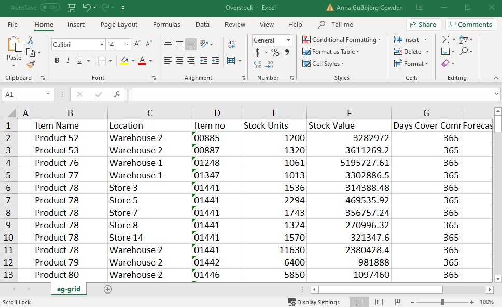The width and height of the screenshot is (502, 307).
Task: Toggle bold formatting
Action: pos(57,61)
